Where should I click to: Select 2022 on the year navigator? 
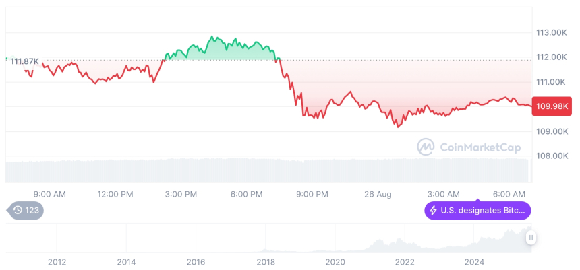pos(404,261)
